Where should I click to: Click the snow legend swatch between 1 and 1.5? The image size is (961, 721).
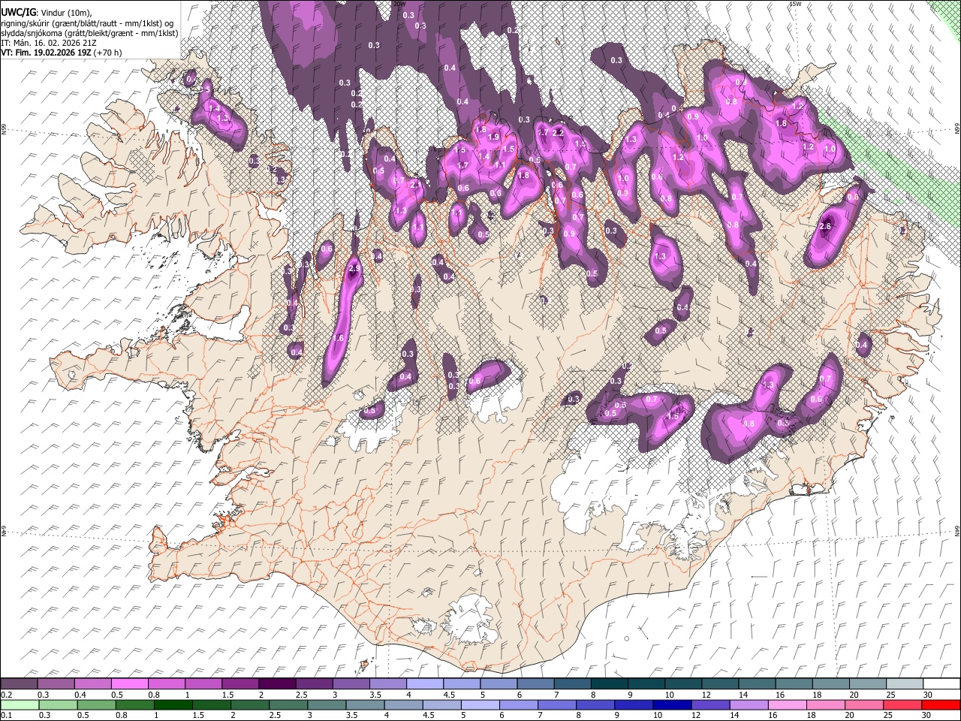point(203,684)
